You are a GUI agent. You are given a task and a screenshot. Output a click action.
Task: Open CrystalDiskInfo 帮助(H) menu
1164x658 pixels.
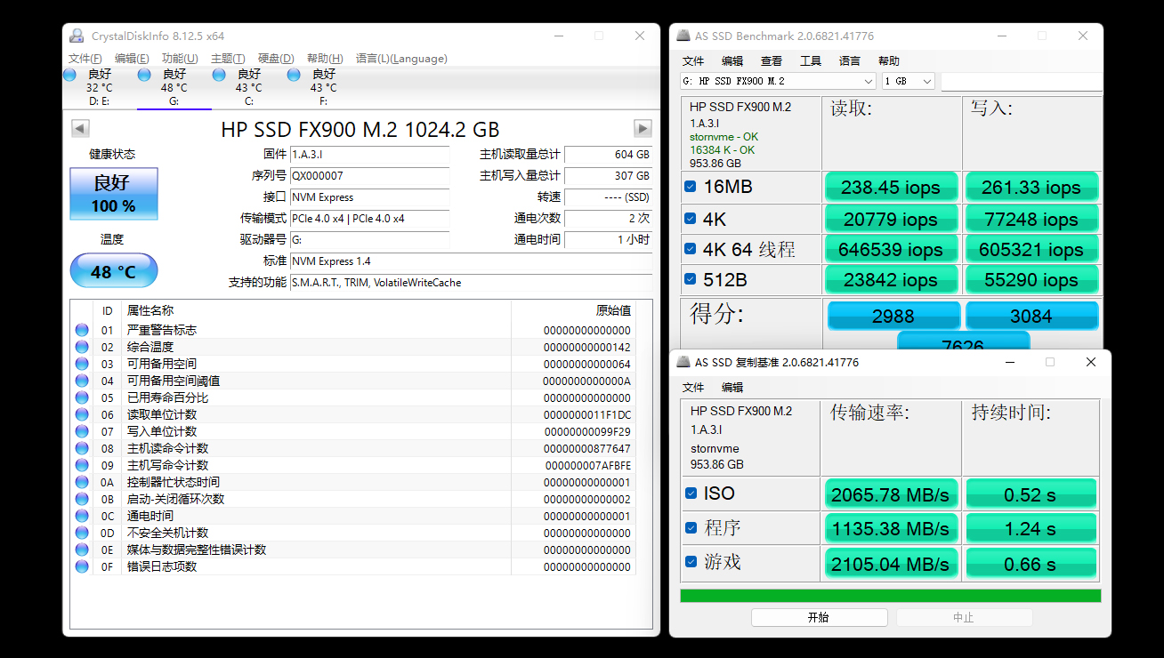click(x=325, y=59)
